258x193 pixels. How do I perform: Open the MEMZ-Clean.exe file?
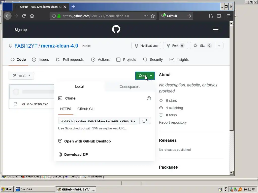(x=35, y=104)
